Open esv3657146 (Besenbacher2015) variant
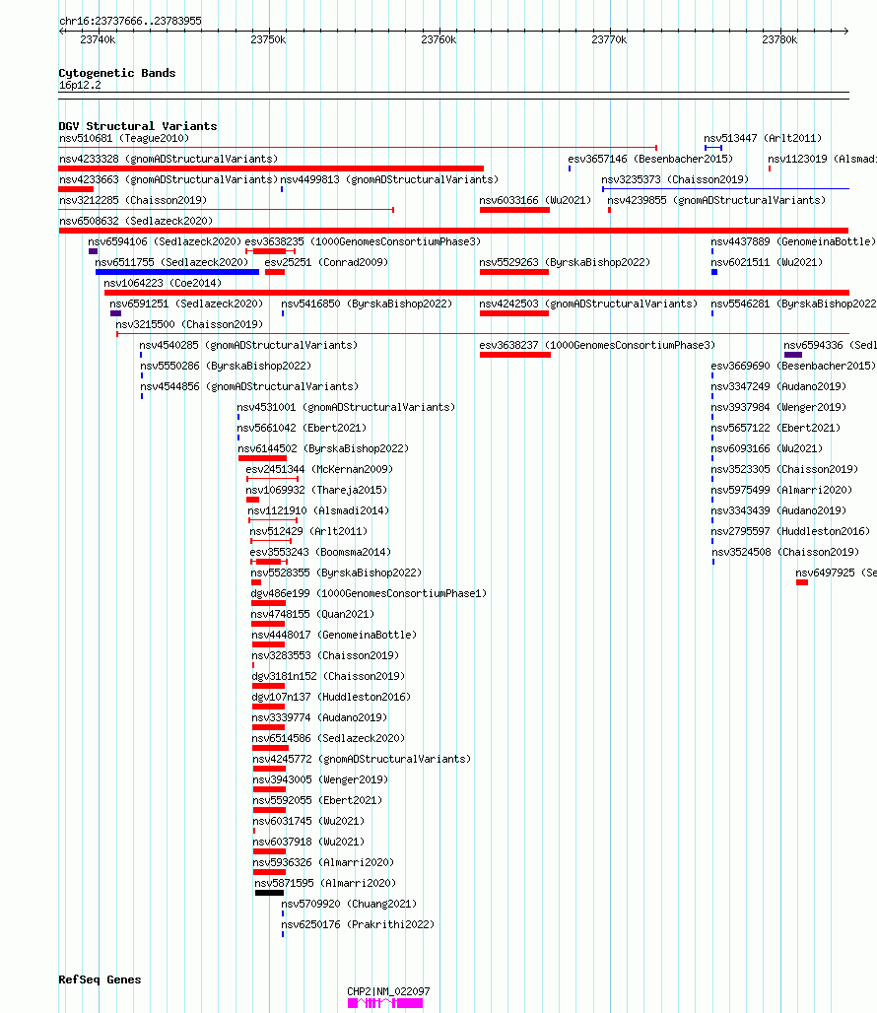Screen dimensions: 877x1013 pyautogui.click(x=650, y=159)
